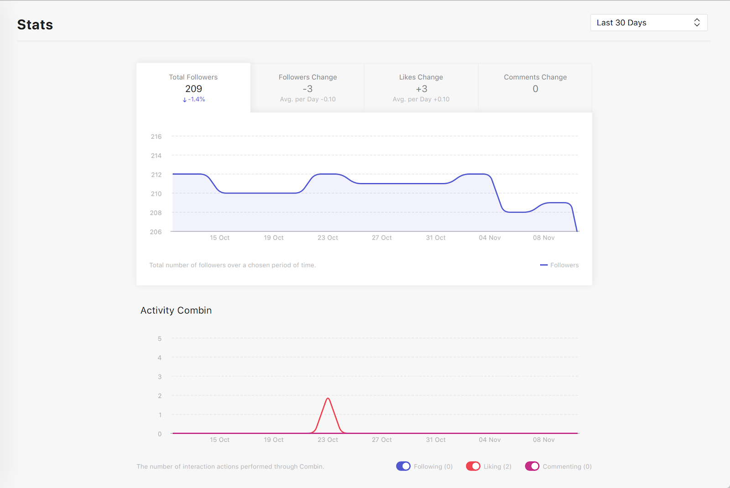
Task: Click the red Liking peak on 23 Oct
Action: [328, 399]
